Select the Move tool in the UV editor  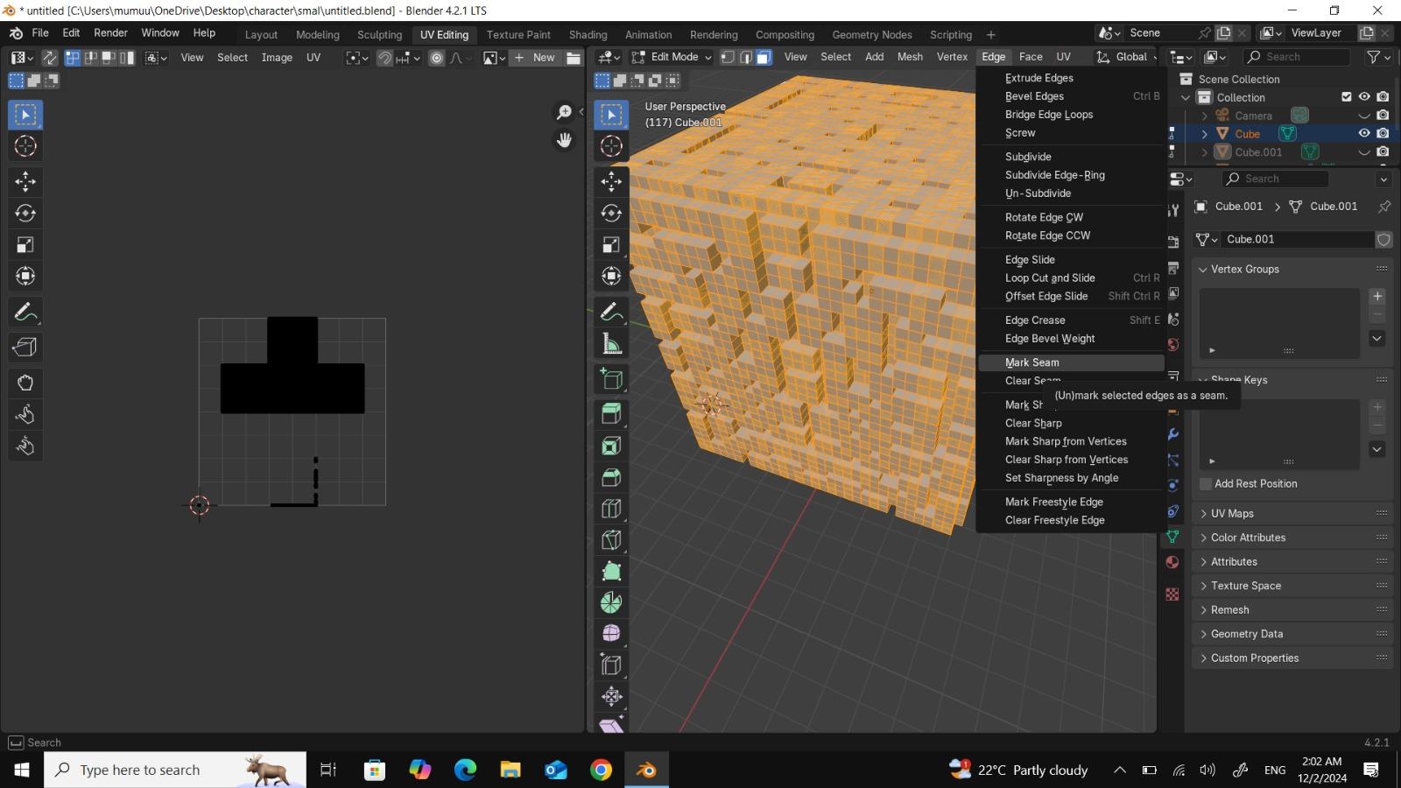(25, 181)
